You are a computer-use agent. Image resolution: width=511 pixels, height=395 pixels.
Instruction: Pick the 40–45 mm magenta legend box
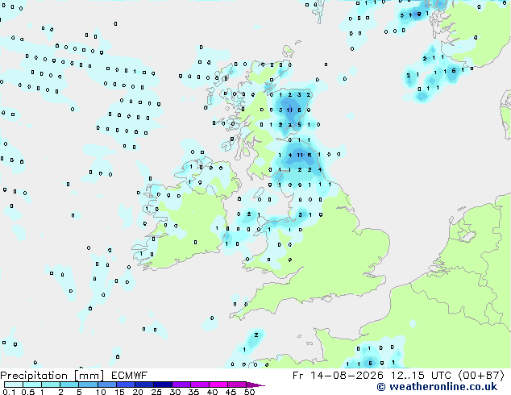218,385
